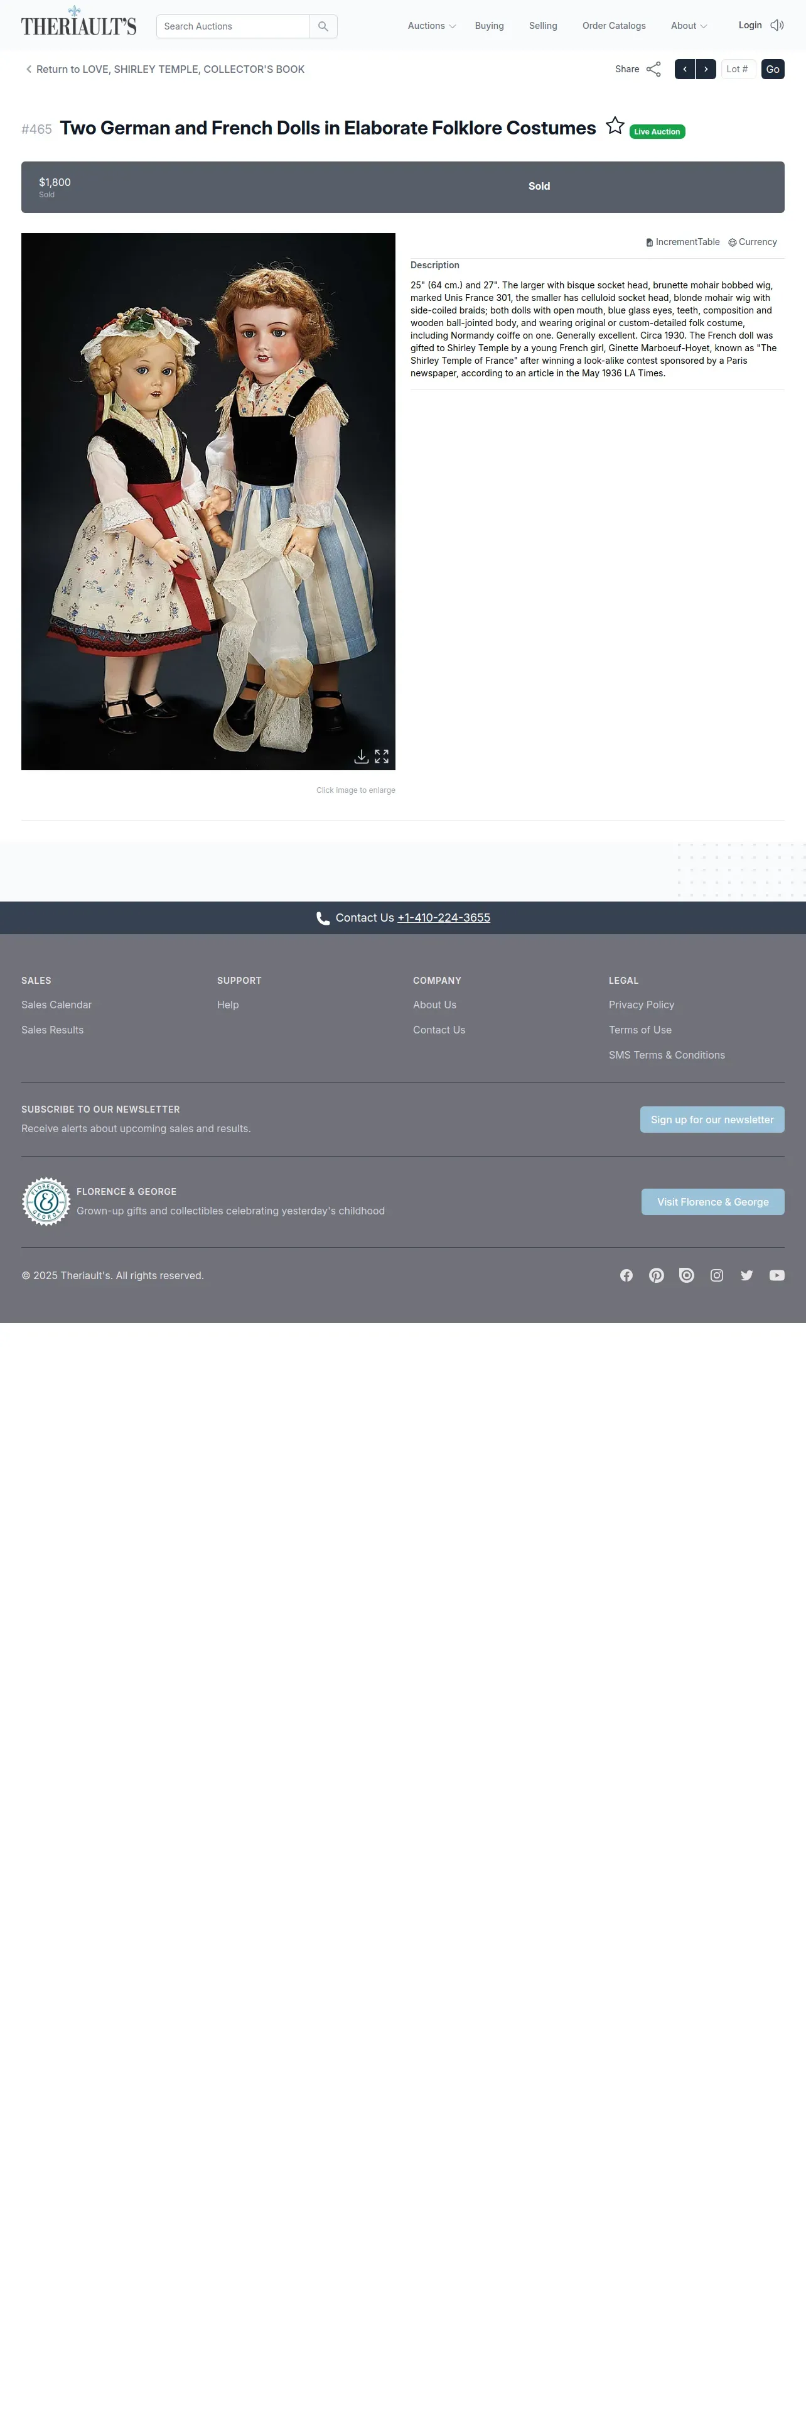Viewport: 806px width, 2420px height.
Task: Click the Live Auction badge
Action: tap(657, 131)
